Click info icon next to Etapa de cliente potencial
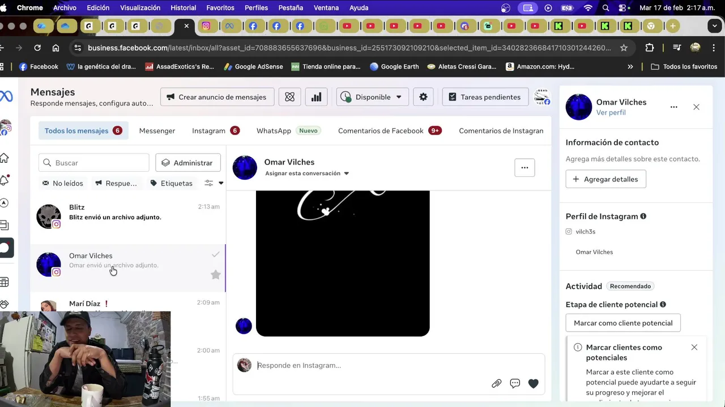 tap(663, 305)
